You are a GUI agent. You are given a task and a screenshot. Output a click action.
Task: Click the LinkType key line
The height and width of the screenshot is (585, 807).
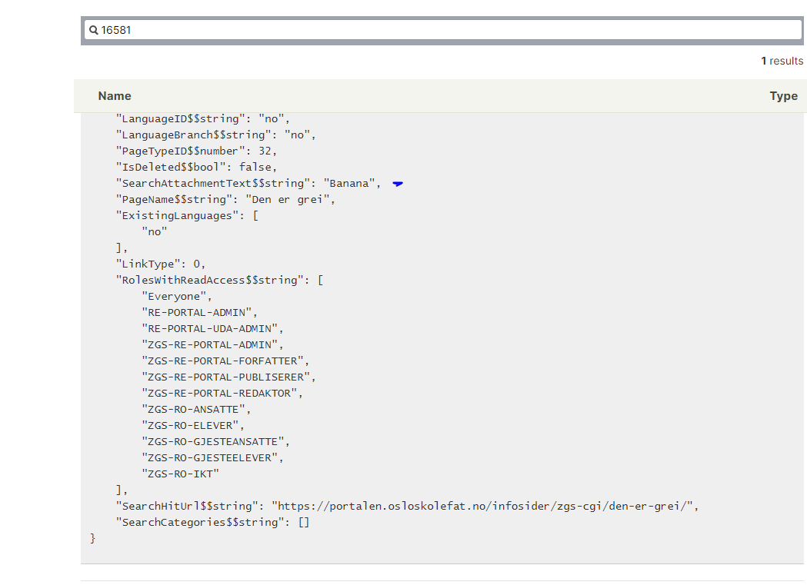[x=160, y=264]
